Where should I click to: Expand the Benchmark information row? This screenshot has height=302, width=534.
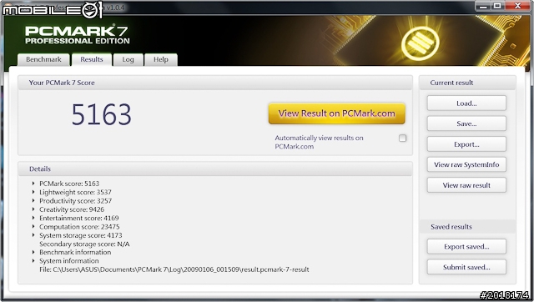click(33, 252)
